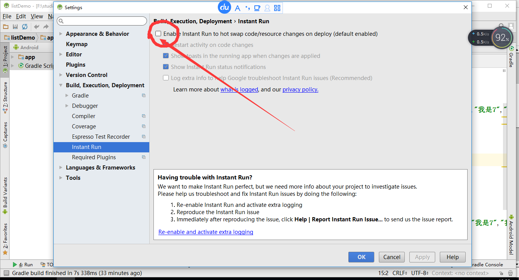Image resolution: width=519 pixels, height=280 pixels.
Task: Select Instant Run in the settings tree
Action: [x=101, y=147]
